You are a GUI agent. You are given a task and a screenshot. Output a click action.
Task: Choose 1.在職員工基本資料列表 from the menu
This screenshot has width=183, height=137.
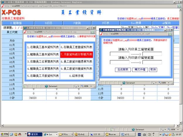click(43, 47)
